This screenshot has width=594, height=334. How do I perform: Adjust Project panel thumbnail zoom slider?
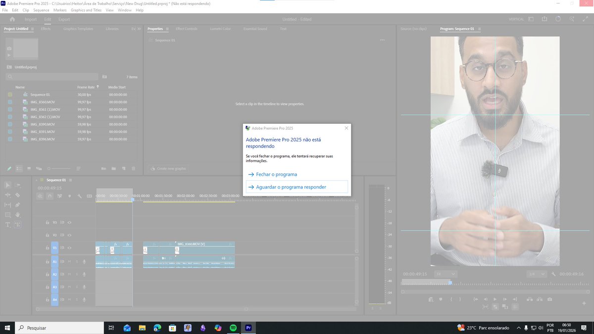click(58, 169)
